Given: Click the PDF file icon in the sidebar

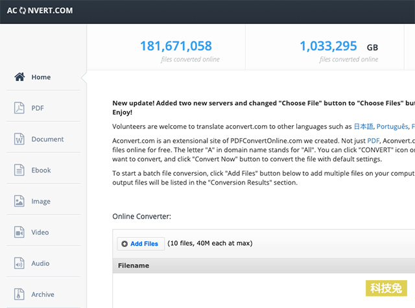Looking at the screenshot, I should pyautogui.click(x=19, y=108).
